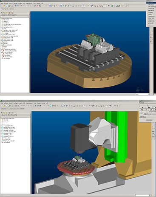This screenshot has height=197, width=156.
Task: Click the frame position slider in the animation dialog
Action: [147, 104]
